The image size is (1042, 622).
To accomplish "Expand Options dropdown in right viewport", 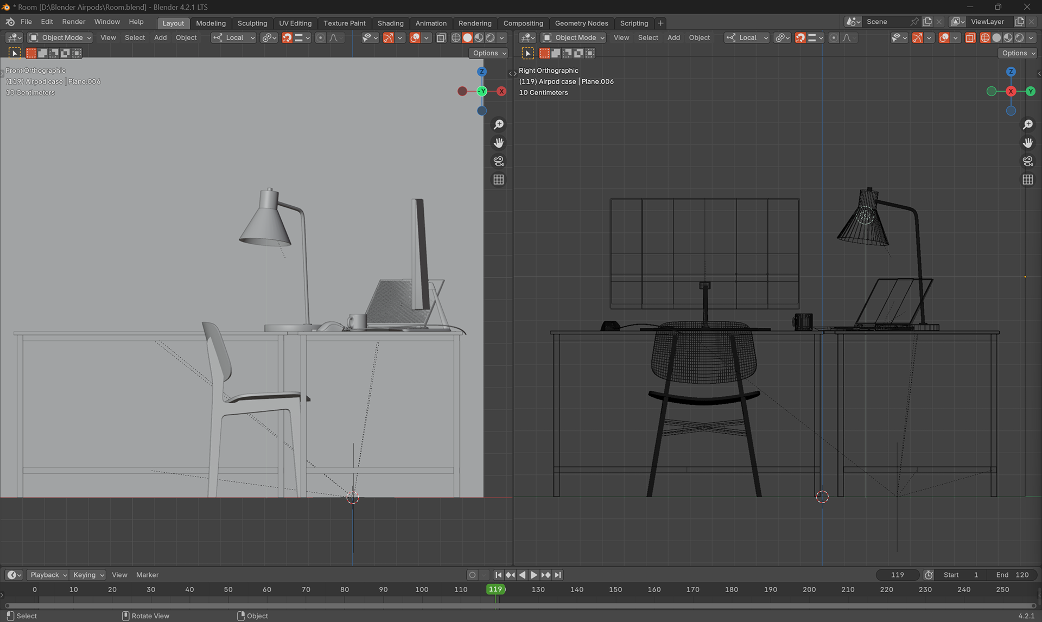I will tap(1018, 53).
